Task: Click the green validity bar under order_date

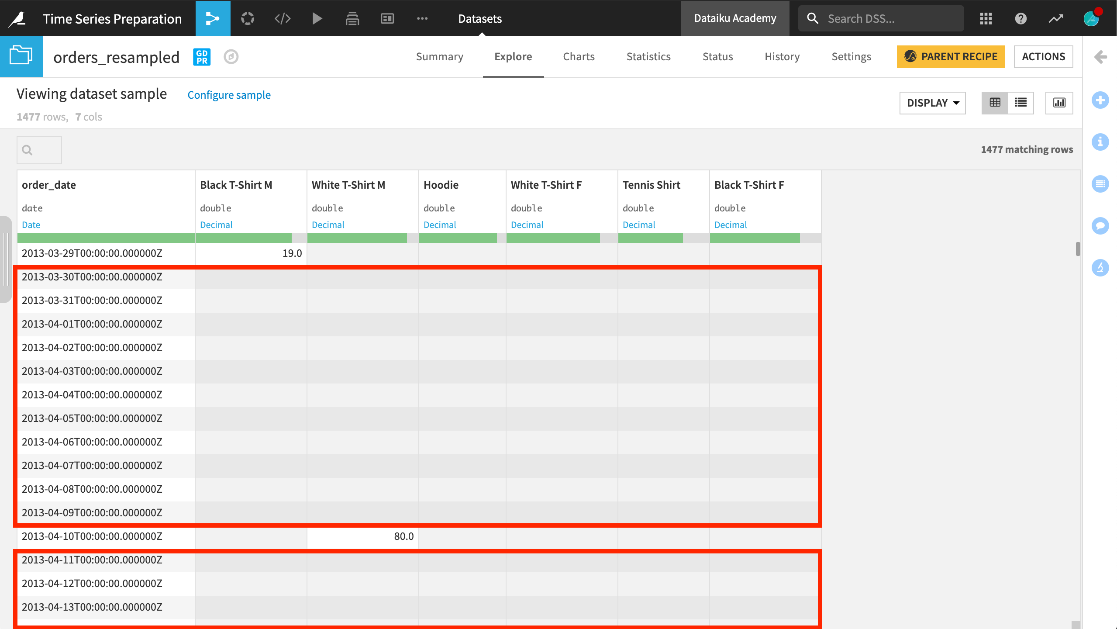Action: tap(106, 238)
